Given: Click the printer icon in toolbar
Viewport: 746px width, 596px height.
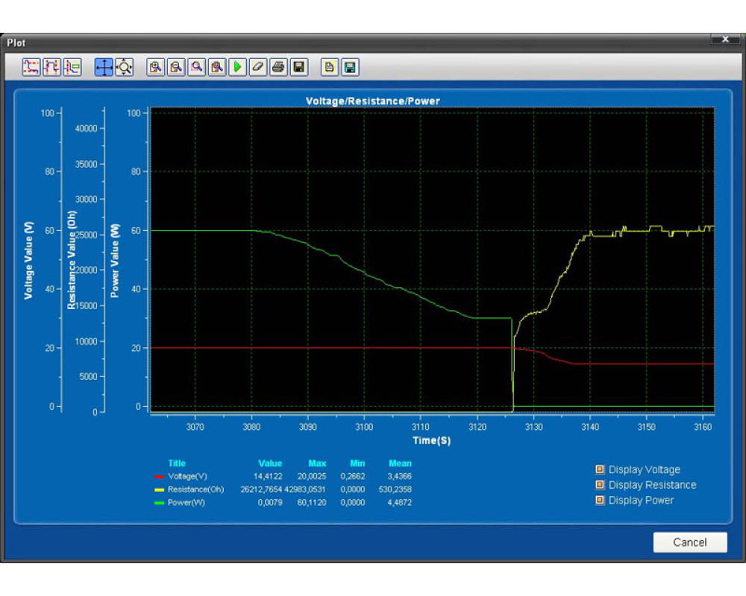Looking at the screenshot, I should (278, 67).
